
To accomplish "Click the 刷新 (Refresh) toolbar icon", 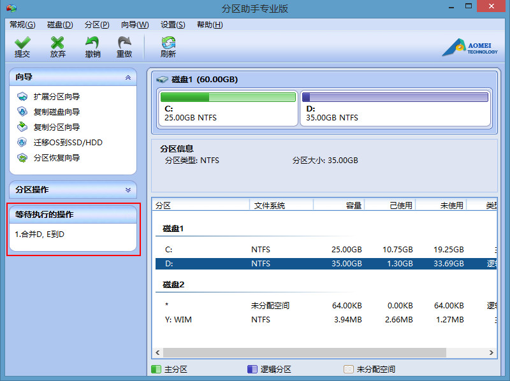I will pos(168,43).
